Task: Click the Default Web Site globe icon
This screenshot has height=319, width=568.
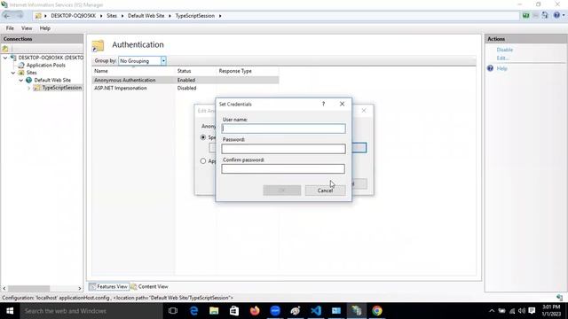Action: pos(29,81)
